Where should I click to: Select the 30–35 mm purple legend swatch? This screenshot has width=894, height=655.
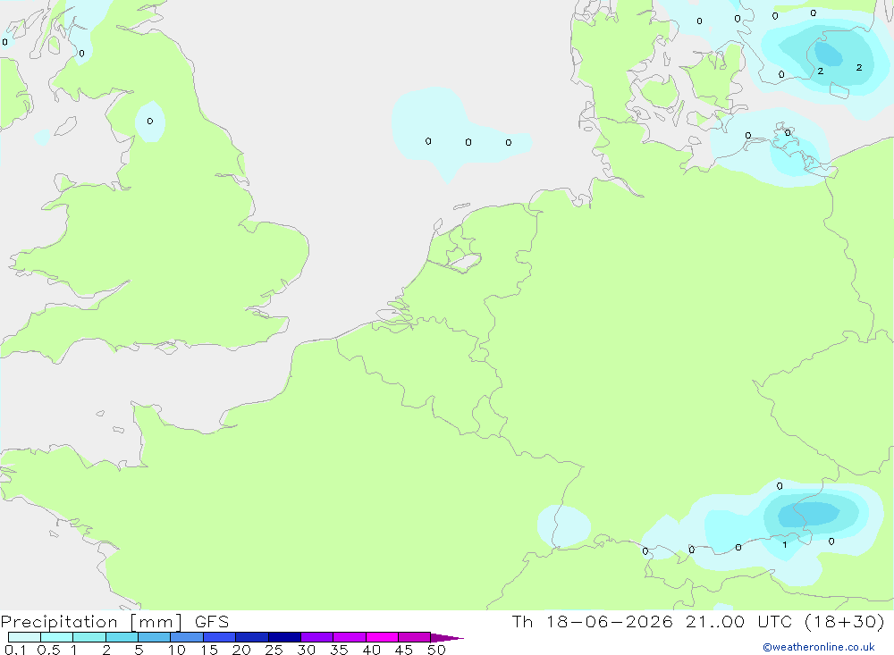point(317,637)
